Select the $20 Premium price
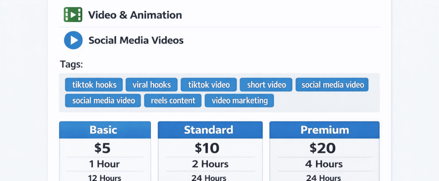This screenshot has height=181, width=439. point(322,148)
